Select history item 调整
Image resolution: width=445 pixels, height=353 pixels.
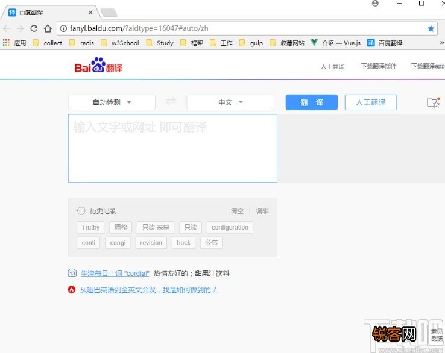121,227
